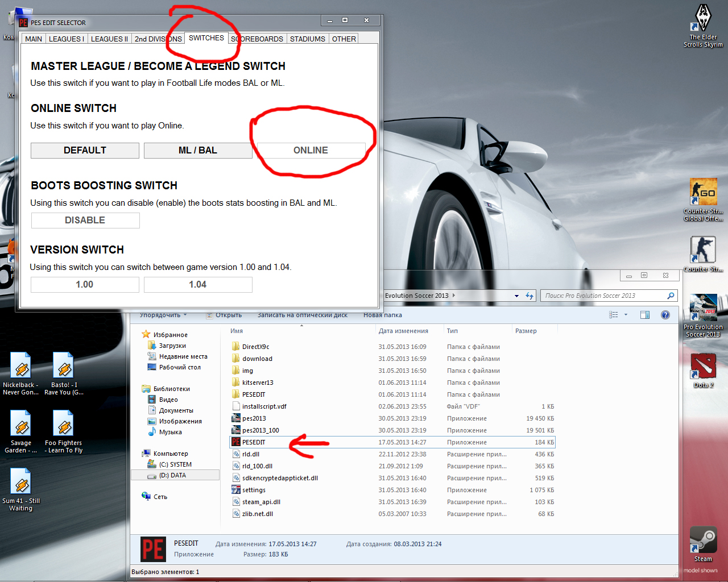Image resolution: width=728 pixels, height=582 pixels.
Task: Switch game version to 1.00
Action: 85,284
